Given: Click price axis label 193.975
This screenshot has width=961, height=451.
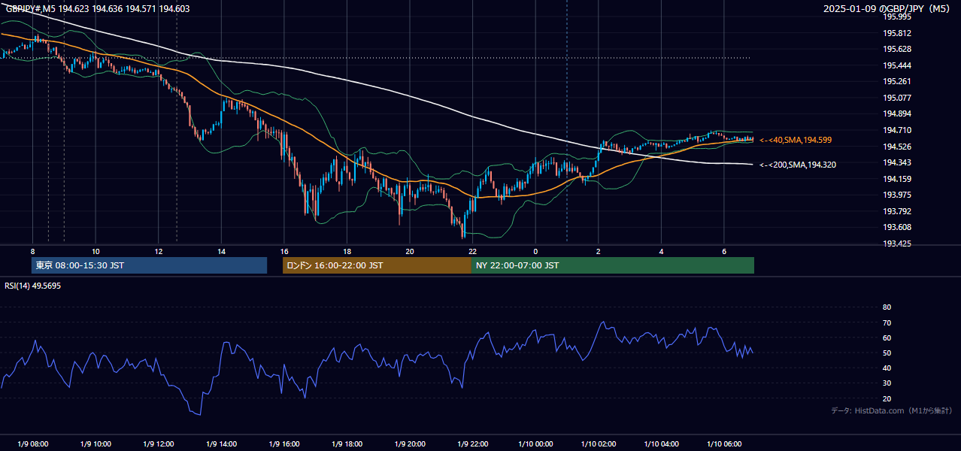Looking at the screenshot, I should [897, 195].
